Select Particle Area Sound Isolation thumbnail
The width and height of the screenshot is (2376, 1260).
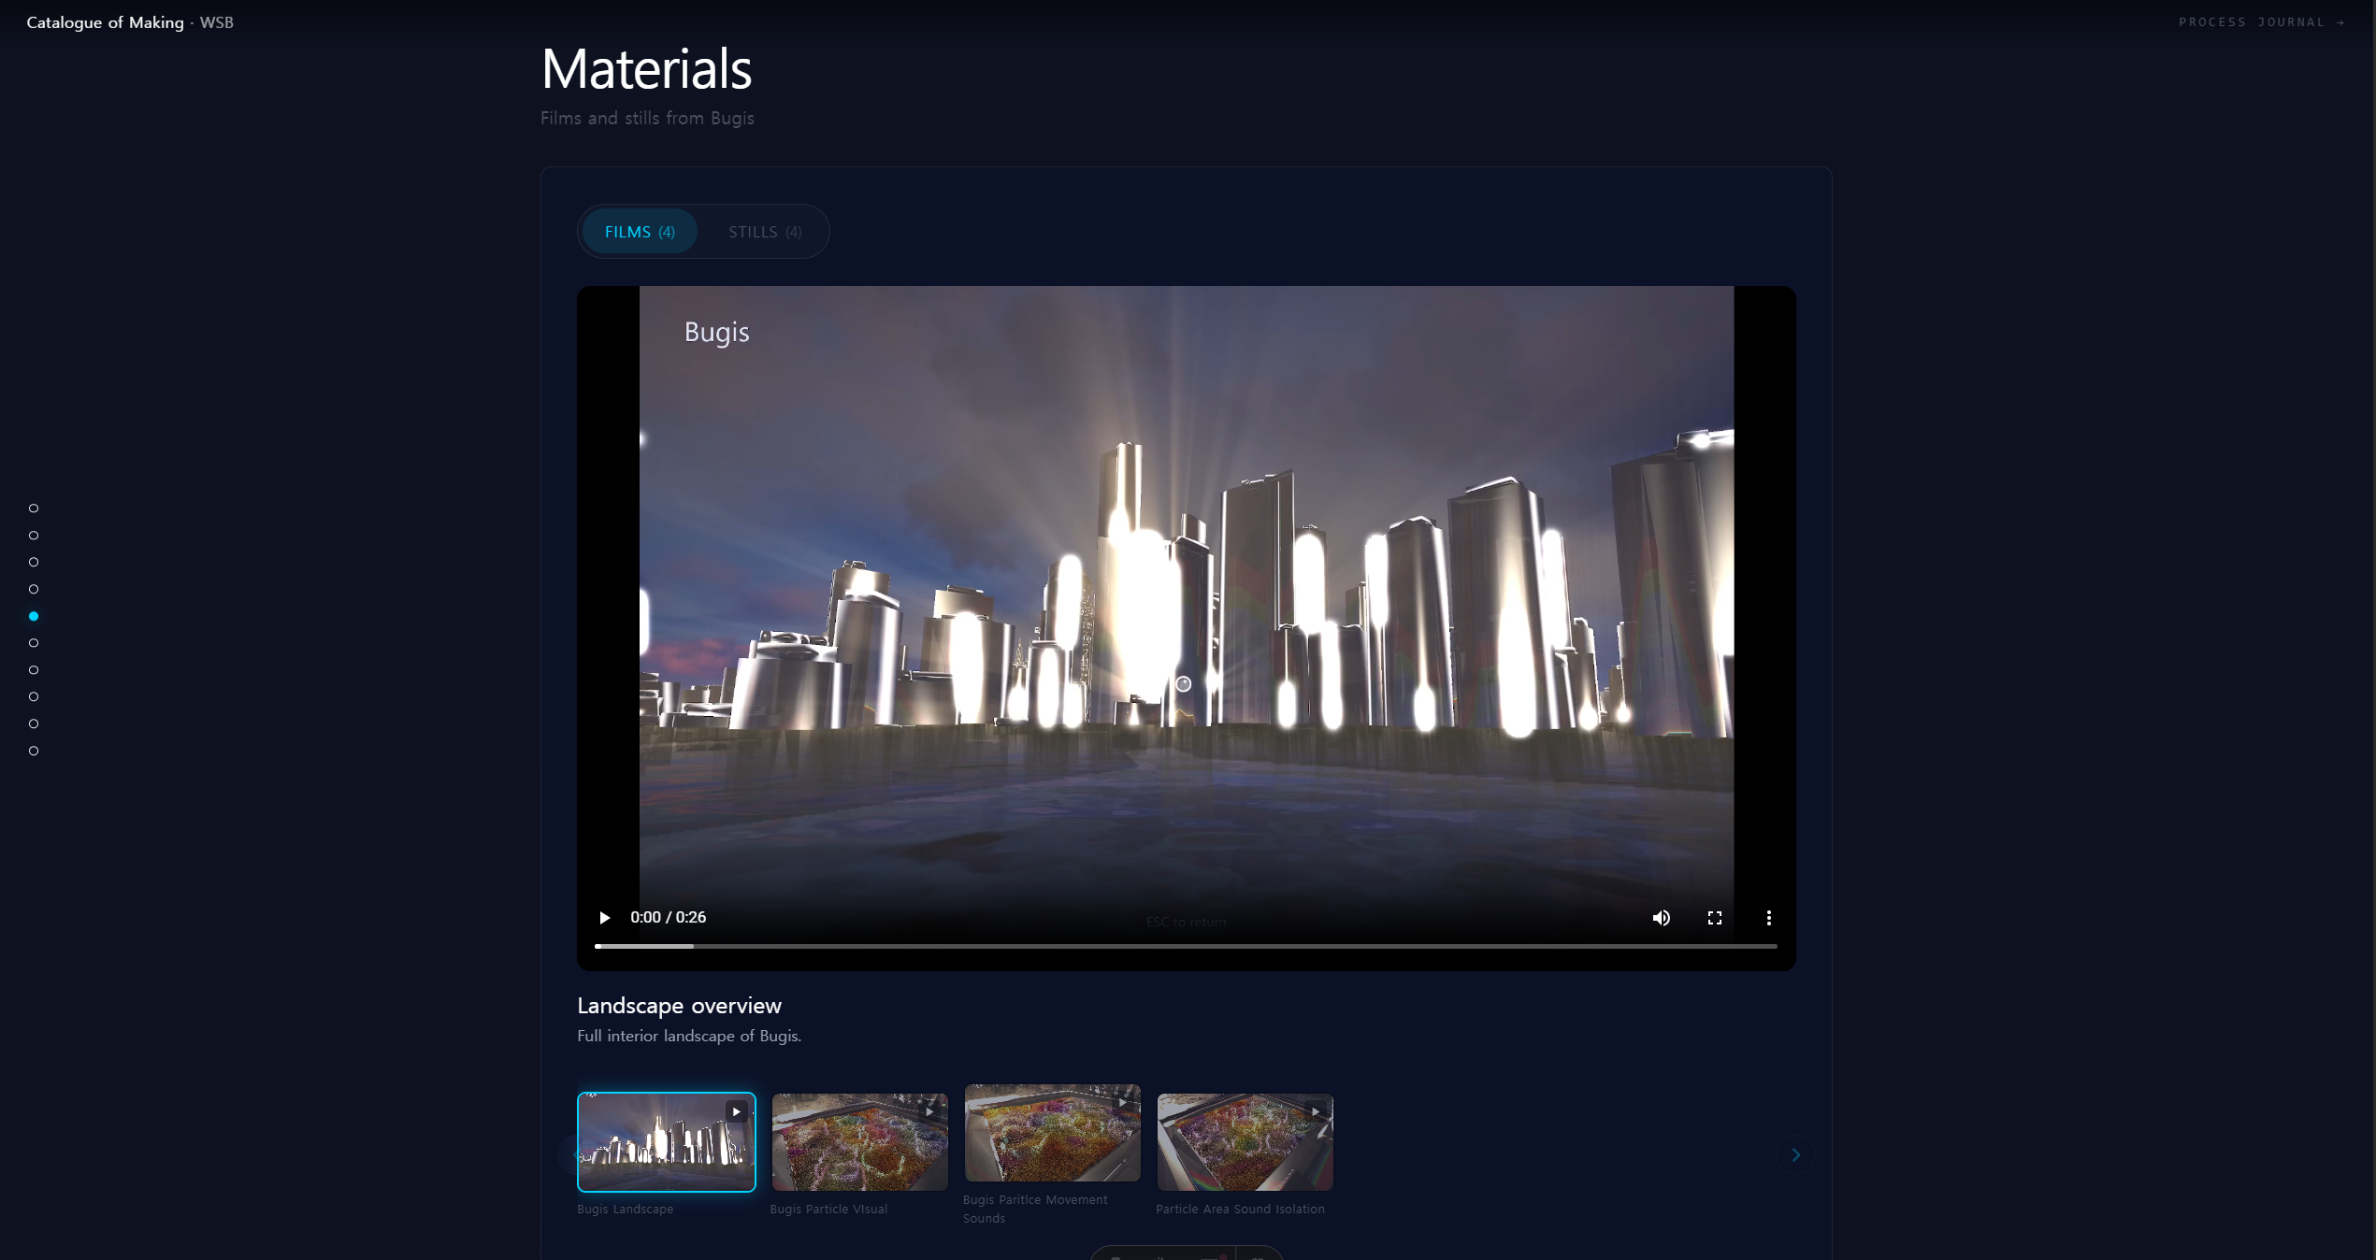(1246, 1142)
